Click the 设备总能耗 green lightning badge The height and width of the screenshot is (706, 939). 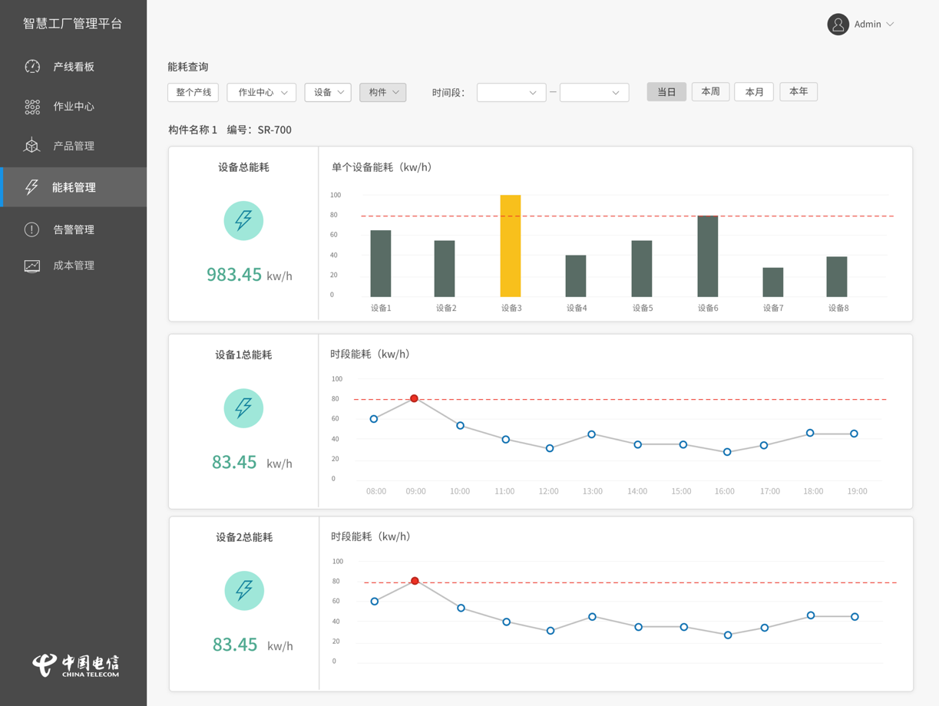tap(243, 221)
